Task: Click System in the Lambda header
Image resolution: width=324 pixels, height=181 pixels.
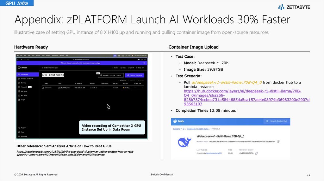Action: click(x=131, y=68)
